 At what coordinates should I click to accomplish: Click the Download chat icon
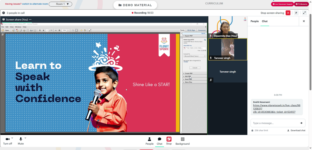pyautogui.click(x=288, y=131)
